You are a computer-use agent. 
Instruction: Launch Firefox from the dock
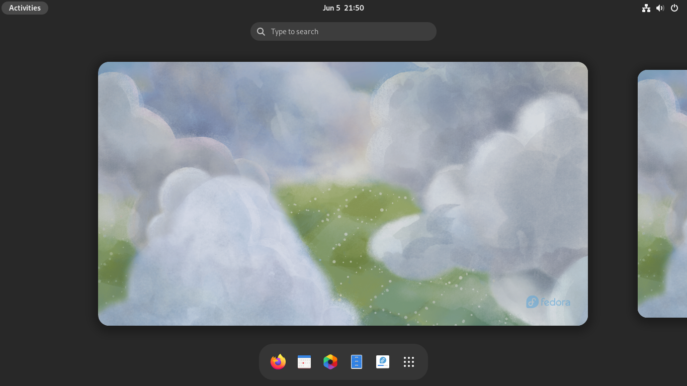click(x=278, y=362)
